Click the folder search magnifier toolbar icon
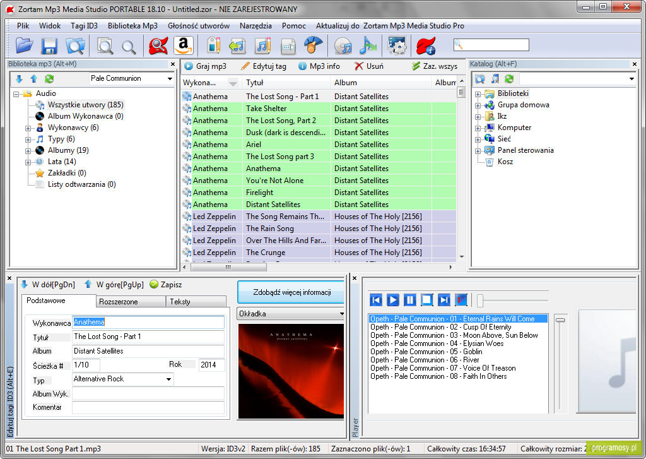 click(75, 45)
